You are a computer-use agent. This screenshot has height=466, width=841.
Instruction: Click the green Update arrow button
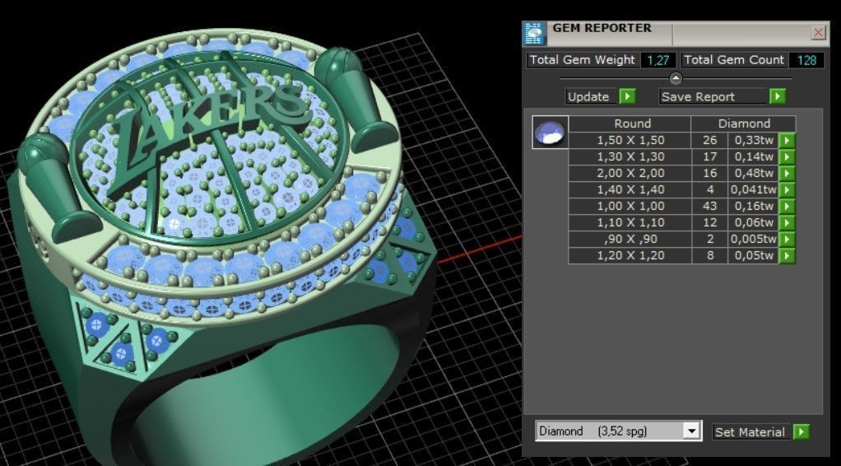click(x=627, y=96)
